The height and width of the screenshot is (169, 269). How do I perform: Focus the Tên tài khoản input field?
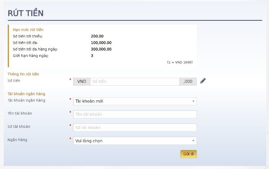point(135,114)
